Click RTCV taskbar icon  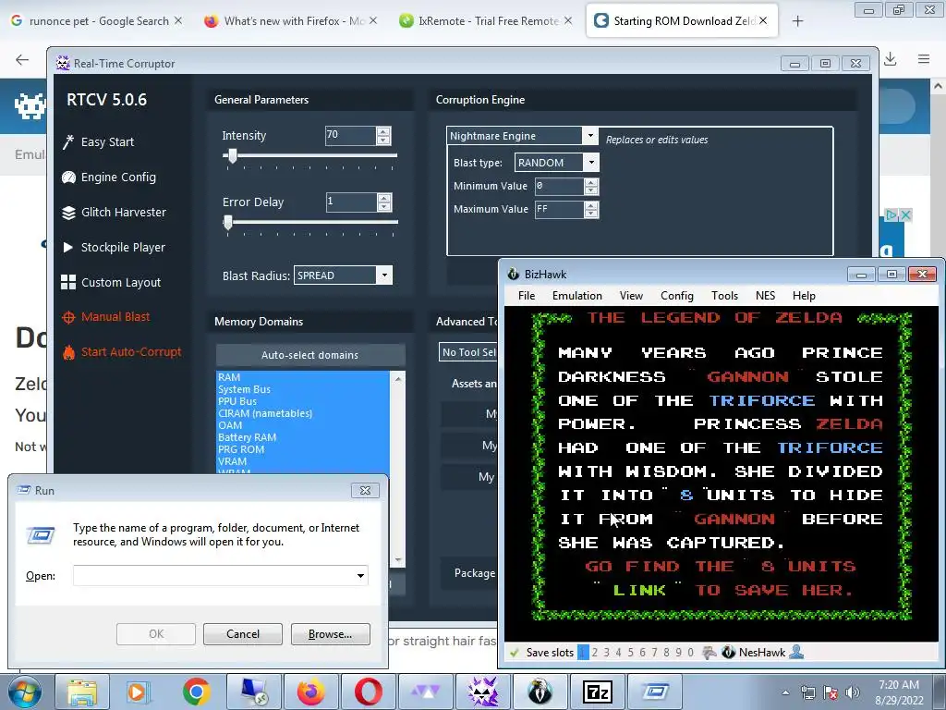pyautogui.click(x=482, y=692)
